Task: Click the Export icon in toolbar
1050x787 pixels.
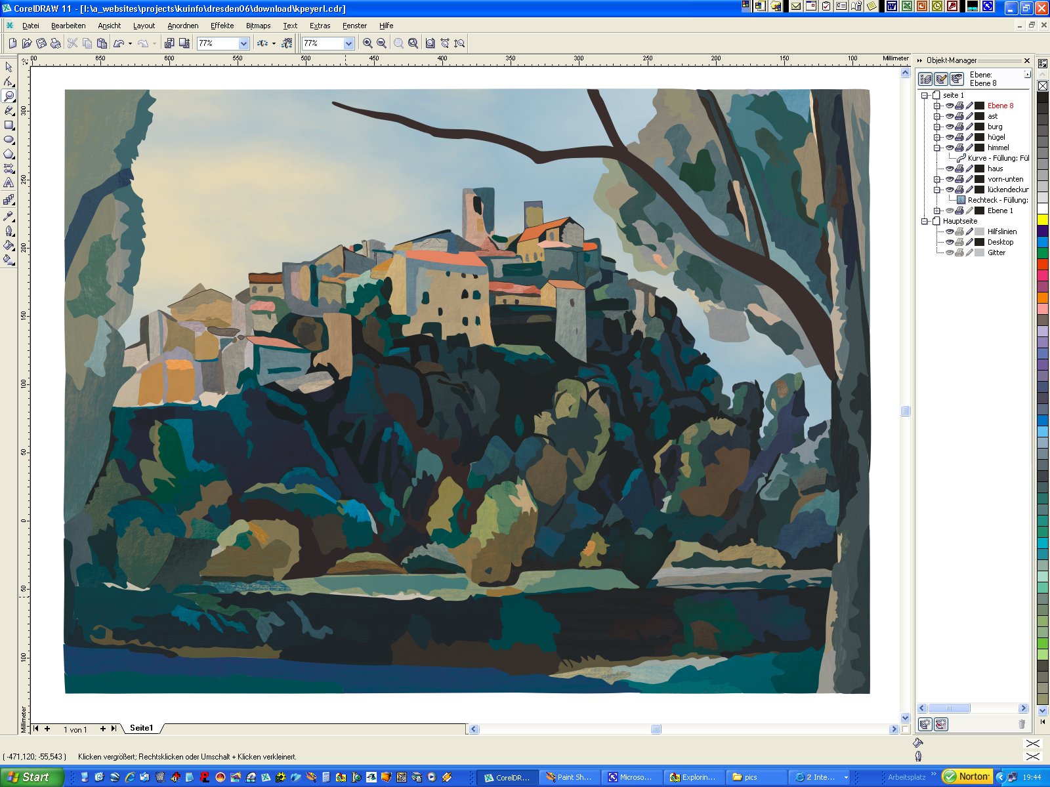Action: click(184, 43)
